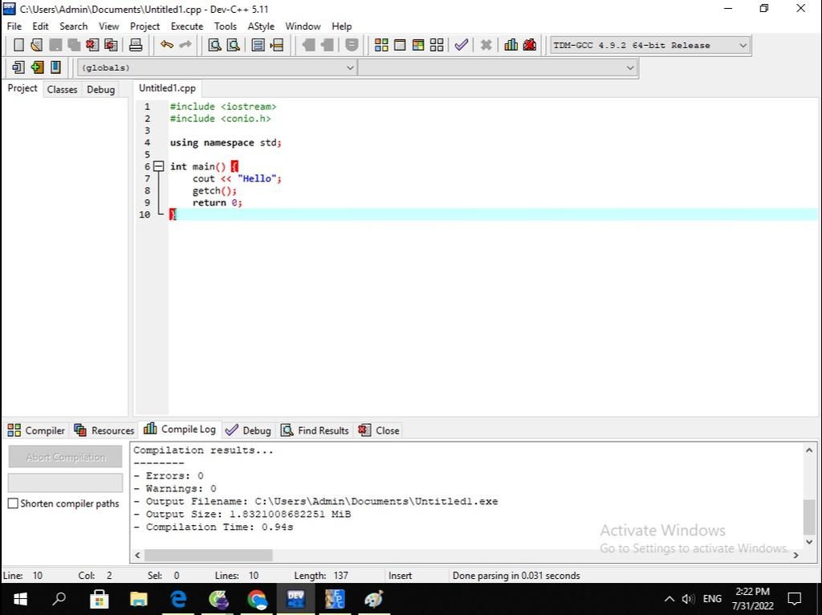The height and width of the screenshot is (615, 822).
Task: Click the Goto line toolbar icon
Action: [276, 45]
